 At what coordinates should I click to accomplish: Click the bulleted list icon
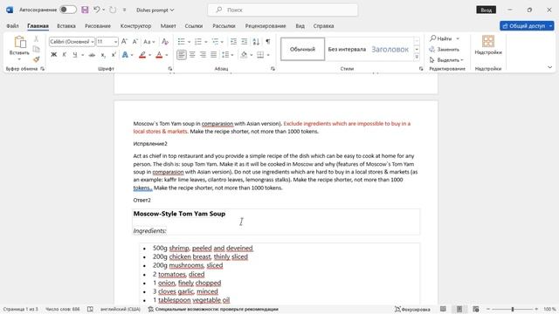pyautogui.click(x=181, y=42)
